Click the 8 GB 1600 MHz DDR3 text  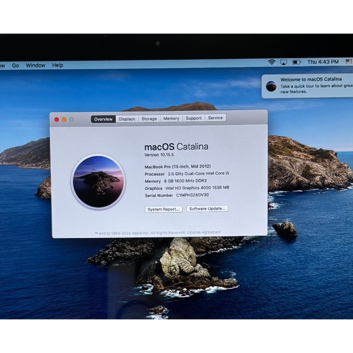(x=185, y=181)
